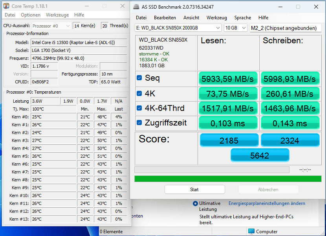Click the Computer icon in the status bar
Image resolution: width=326 pixels, height=236 pixels.
(x=251, y=231)
